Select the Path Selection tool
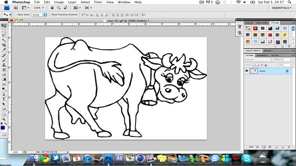Viewport: 296px width, 166px height. 4,104
